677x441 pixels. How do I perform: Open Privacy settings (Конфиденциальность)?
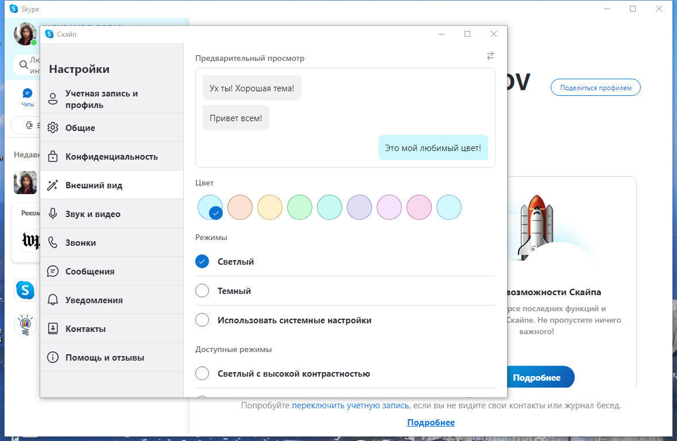112,156
